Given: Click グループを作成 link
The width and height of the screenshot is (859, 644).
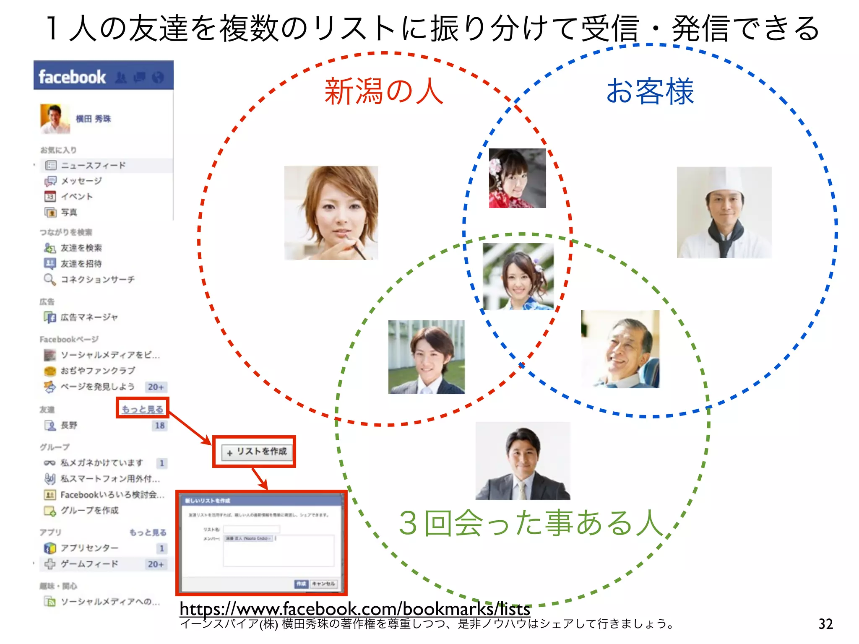Looking at the screenshot, I should [90, 511].
